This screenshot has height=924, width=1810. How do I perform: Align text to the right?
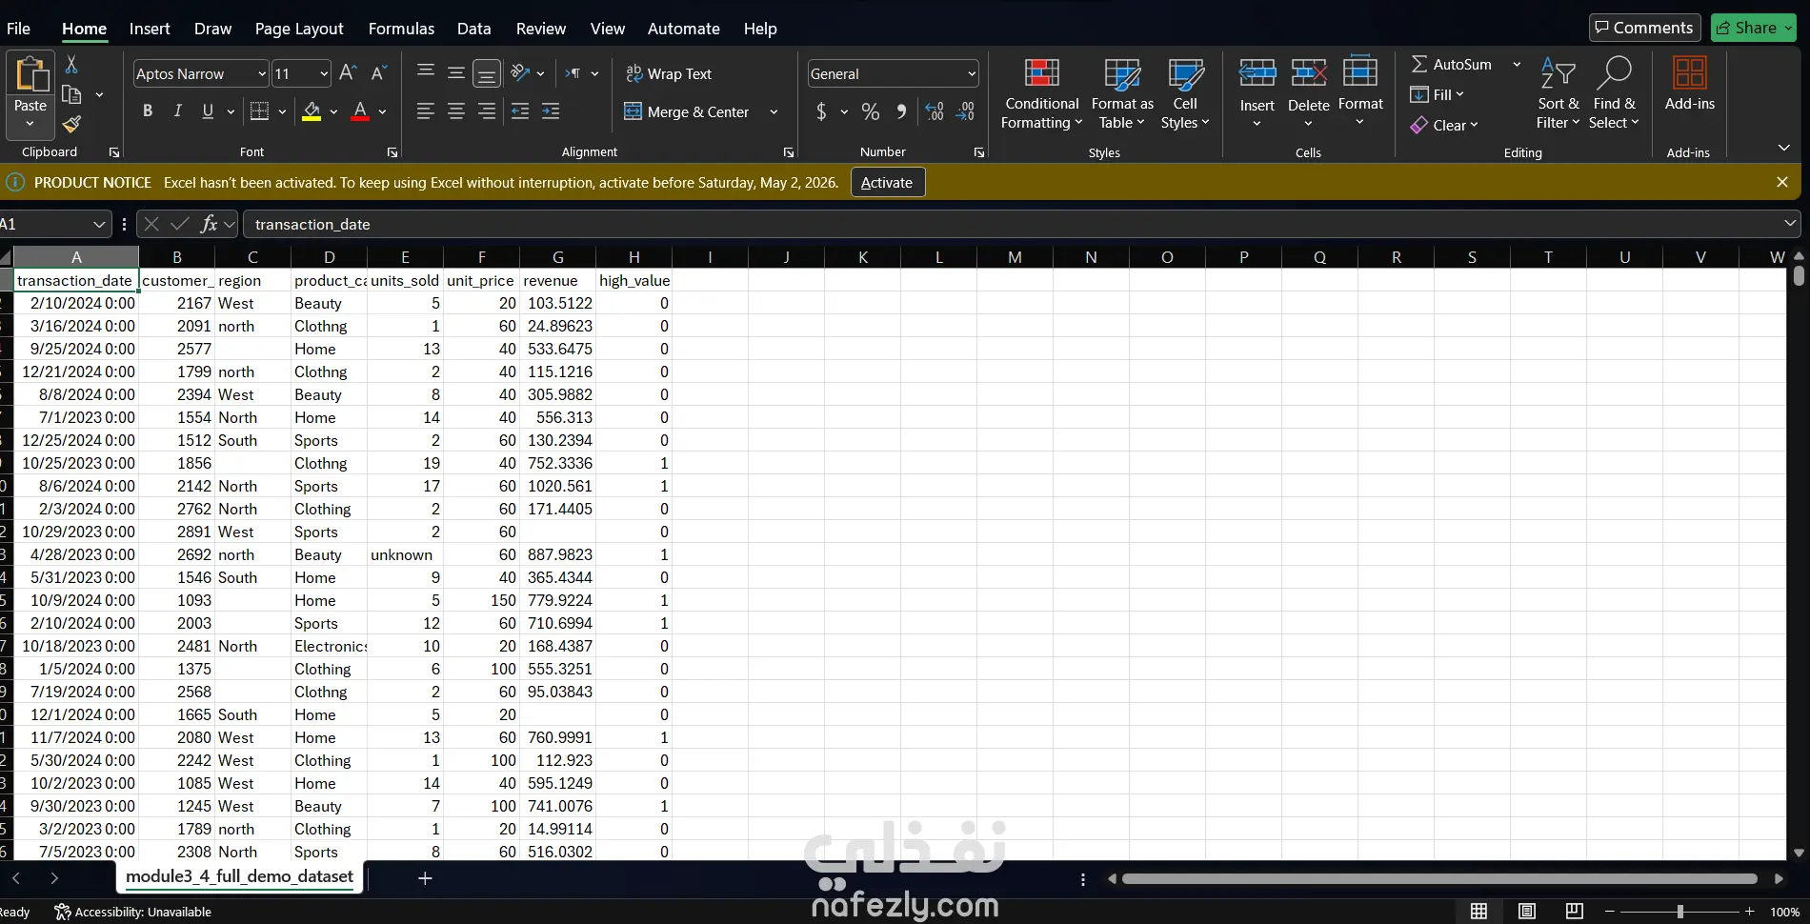pyautogui.click(x=487, y=111)
